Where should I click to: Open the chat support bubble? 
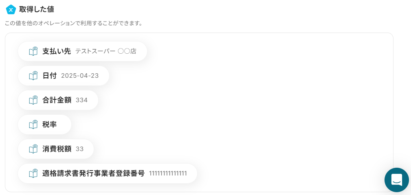tap(397, 180)
